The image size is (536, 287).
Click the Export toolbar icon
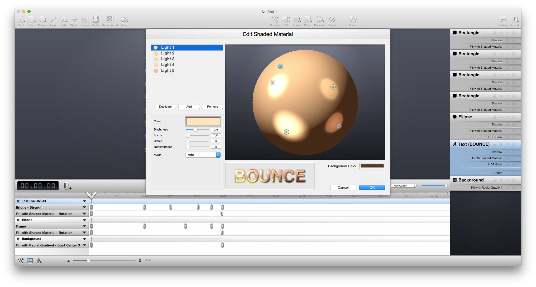pos(515,19)
